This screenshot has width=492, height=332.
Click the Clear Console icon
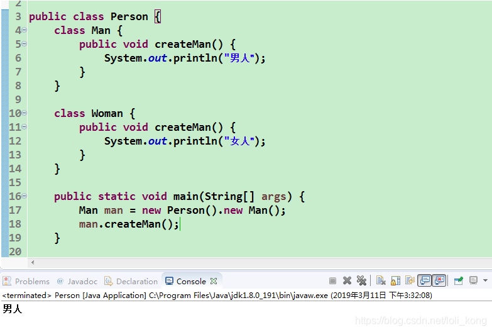pyautogui.click(x=381, y=280)
